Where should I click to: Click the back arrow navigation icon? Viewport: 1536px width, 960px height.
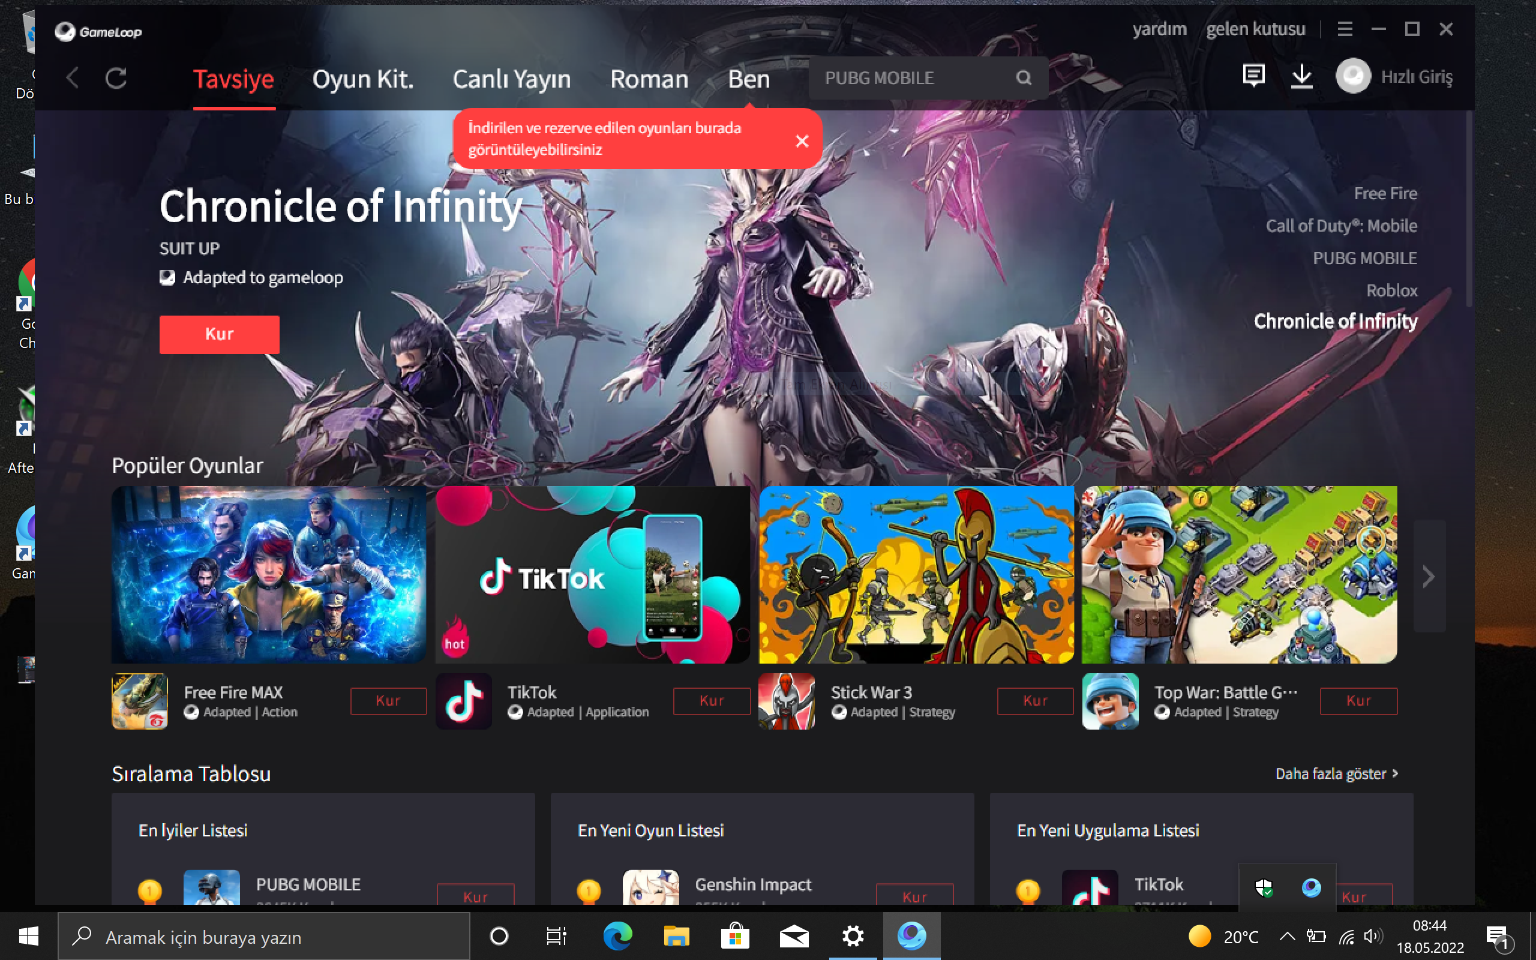tap(73, 78)
